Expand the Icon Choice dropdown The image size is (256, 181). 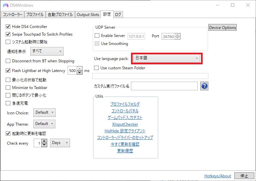(44, 113)
